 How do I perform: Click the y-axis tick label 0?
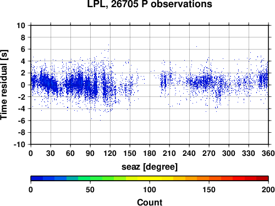[x=23, y=85]
